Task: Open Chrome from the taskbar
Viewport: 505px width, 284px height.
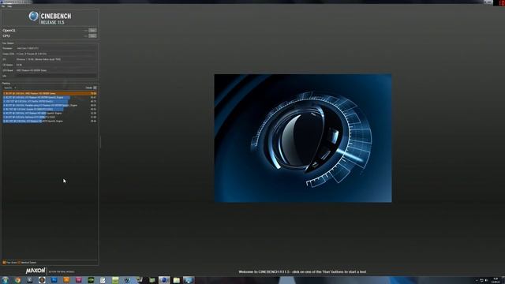Action: point(17,280)
